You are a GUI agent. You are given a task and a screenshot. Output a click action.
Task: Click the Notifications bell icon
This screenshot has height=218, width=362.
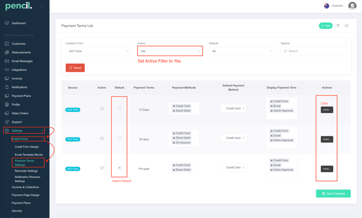[x=7, y=87]
